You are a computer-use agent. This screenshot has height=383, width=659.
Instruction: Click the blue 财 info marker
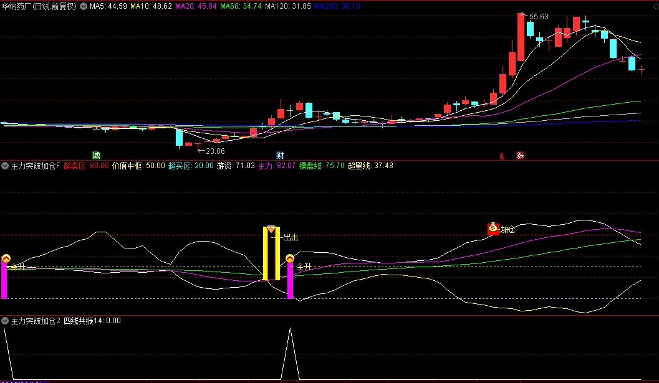(x=281, y=155)
